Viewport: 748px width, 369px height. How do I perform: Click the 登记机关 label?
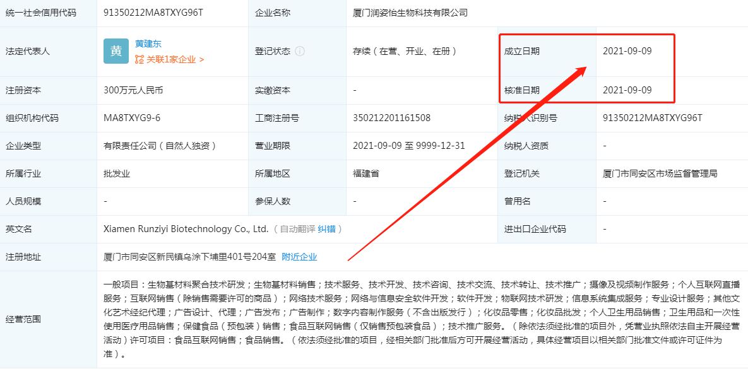coord(522,173)
